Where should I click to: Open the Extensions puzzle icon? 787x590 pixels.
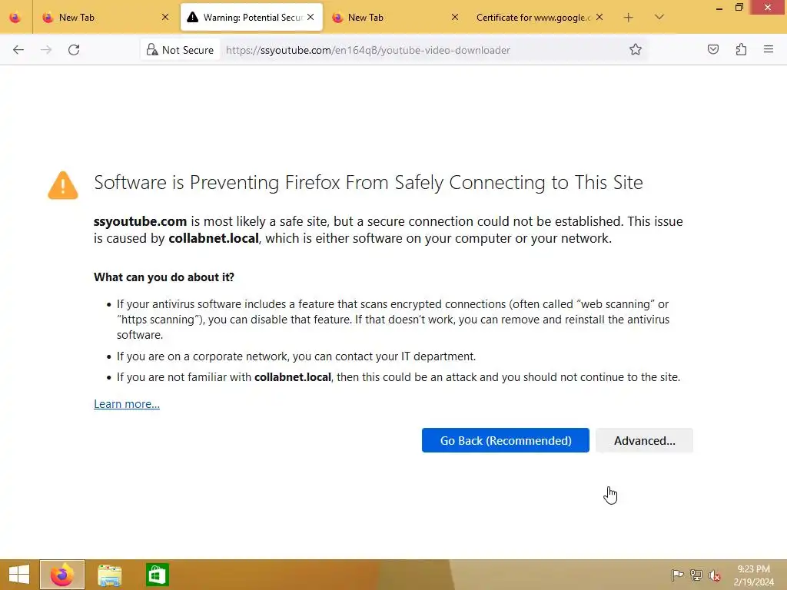point(741,50)
